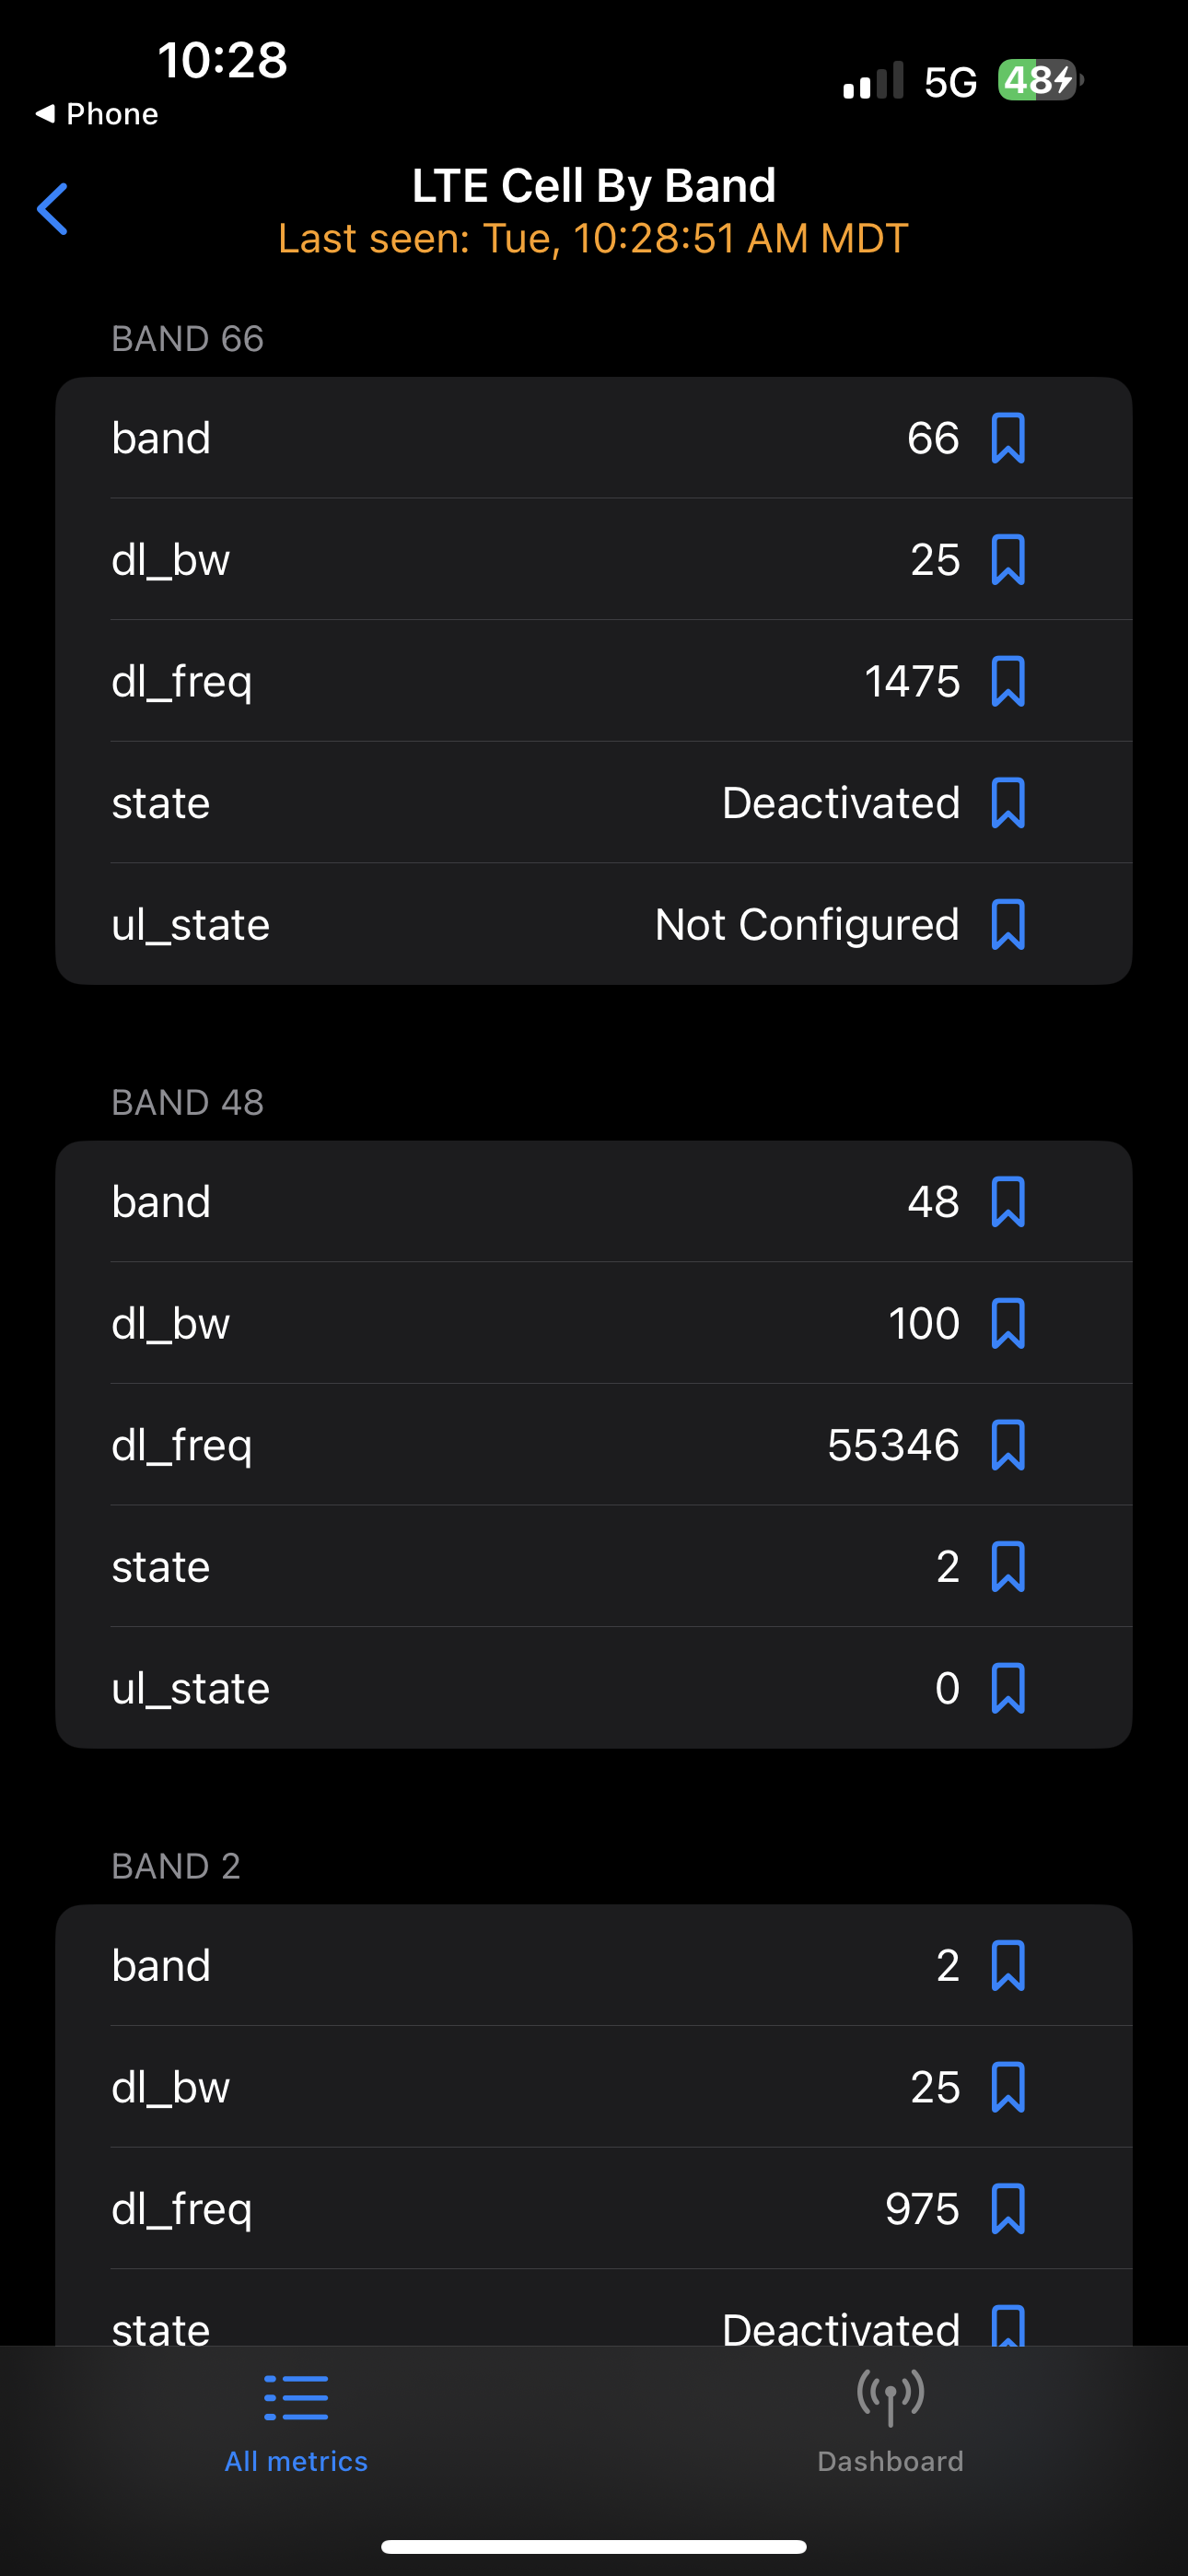1188x2576 pixels.
Task: Bookmark Band 48 dl_bw 100
Action: click(x=1007, y=1324)
